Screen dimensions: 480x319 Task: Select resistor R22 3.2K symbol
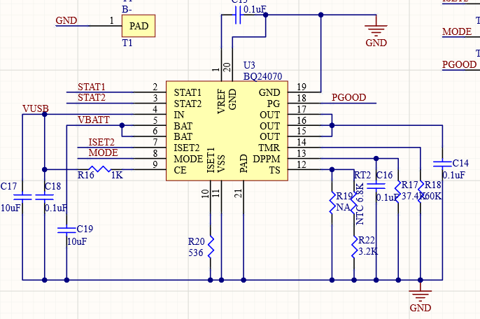(354, 247)
